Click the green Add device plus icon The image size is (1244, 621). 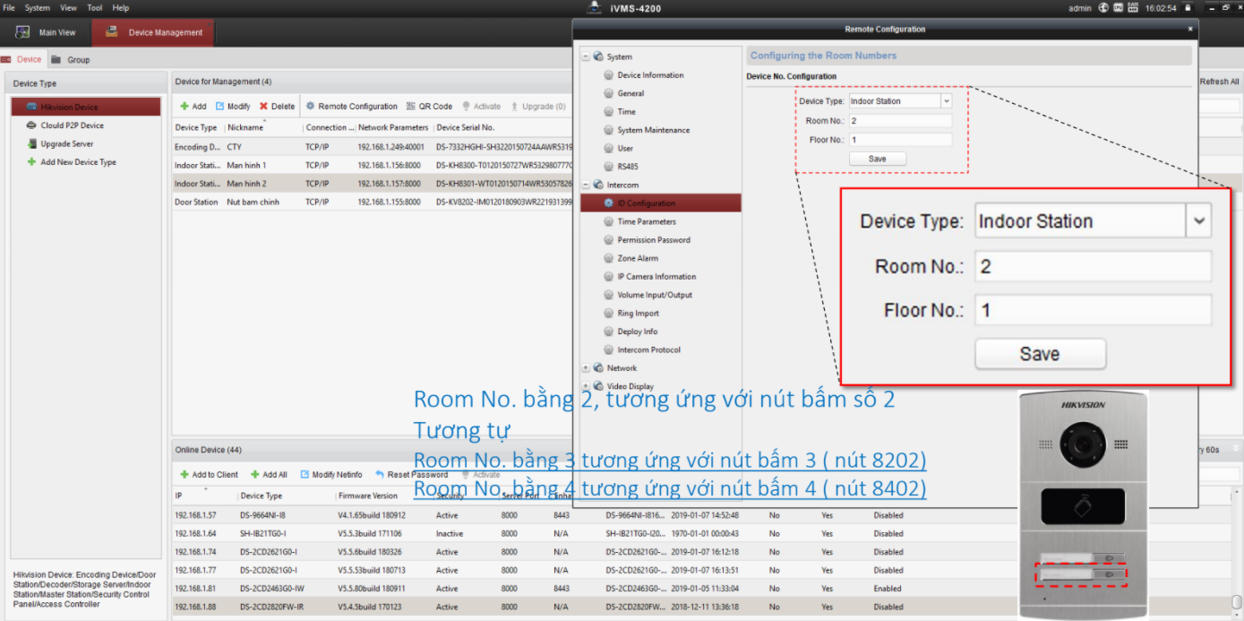click(x=184, y=107)
